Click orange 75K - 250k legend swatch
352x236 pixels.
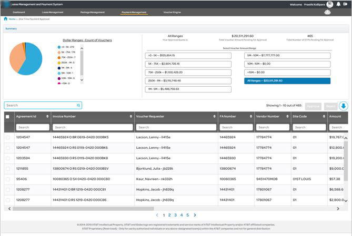point(59,57)
